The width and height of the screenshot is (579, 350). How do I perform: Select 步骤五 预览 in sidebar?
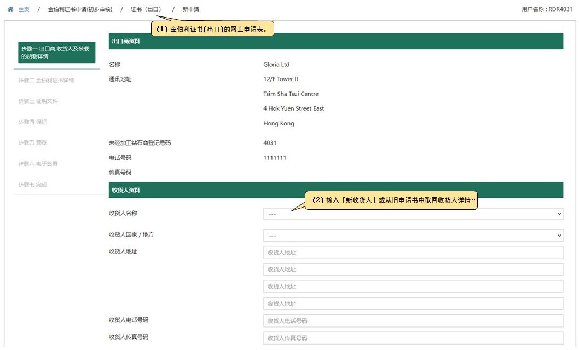tap(32, 143)
